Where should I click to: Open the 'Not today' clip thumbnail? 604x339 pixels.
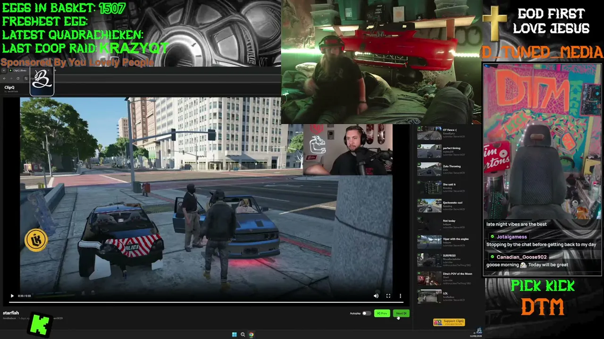click(429, 224)
